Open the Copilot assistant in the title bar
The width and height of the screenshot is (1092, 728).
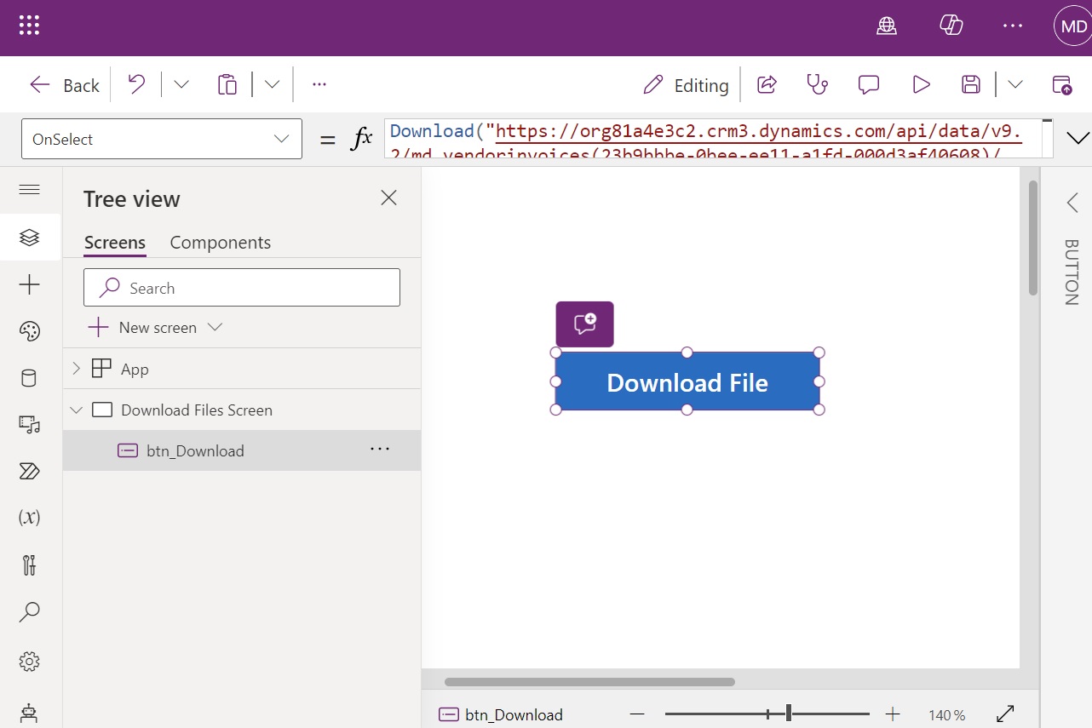point(951,26)
